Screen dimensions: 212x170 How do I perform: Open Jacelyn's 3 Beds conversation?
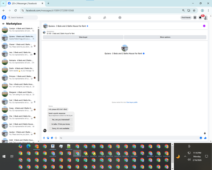click(x=19, y=133)
